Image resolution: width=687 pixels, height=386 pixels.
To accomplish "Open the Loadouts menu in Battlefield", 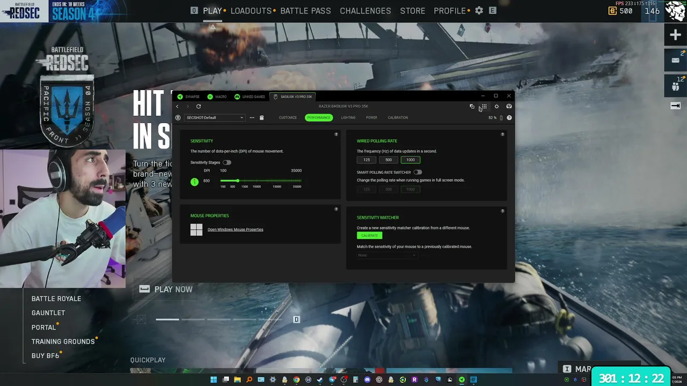I will 251,11.
